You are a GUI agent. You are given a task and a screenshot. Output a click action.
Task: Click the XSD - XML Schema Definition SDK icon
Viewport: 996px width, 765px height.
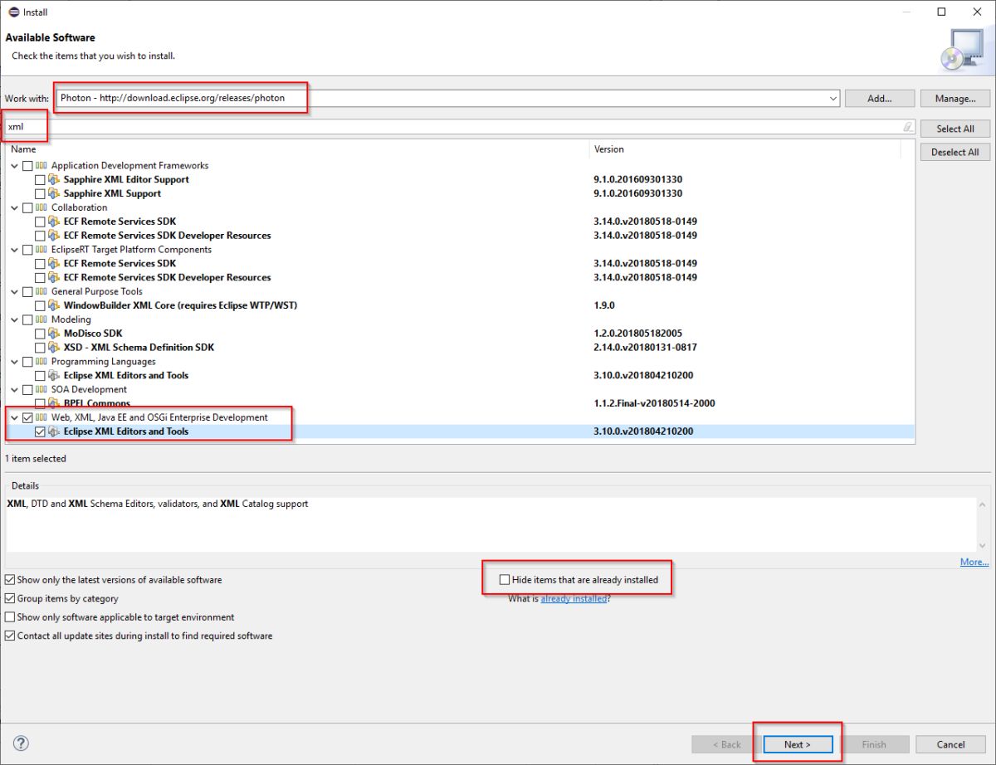click(55, 348)
